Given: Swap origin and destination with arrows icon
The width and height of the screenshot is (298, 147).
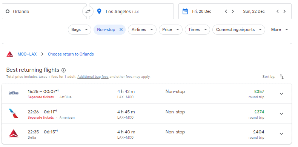Looking at the screenshot, I should tap(88, 11).
